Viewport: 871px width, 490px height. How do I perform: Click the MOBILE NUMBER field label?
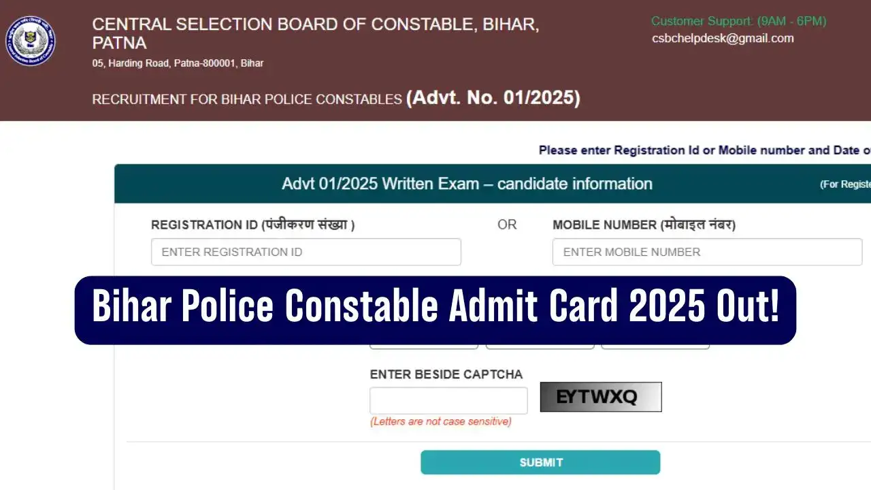coord(644,225)
